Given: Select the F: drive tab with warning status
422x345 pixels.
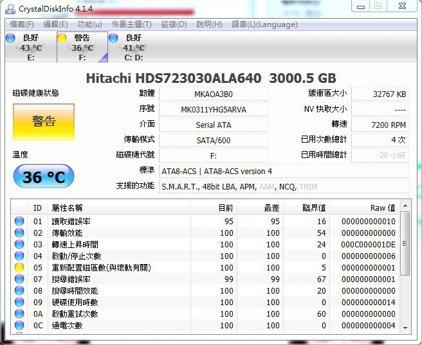Looking at the screenshot, I should pyautogui.click(x=82, y=47).
